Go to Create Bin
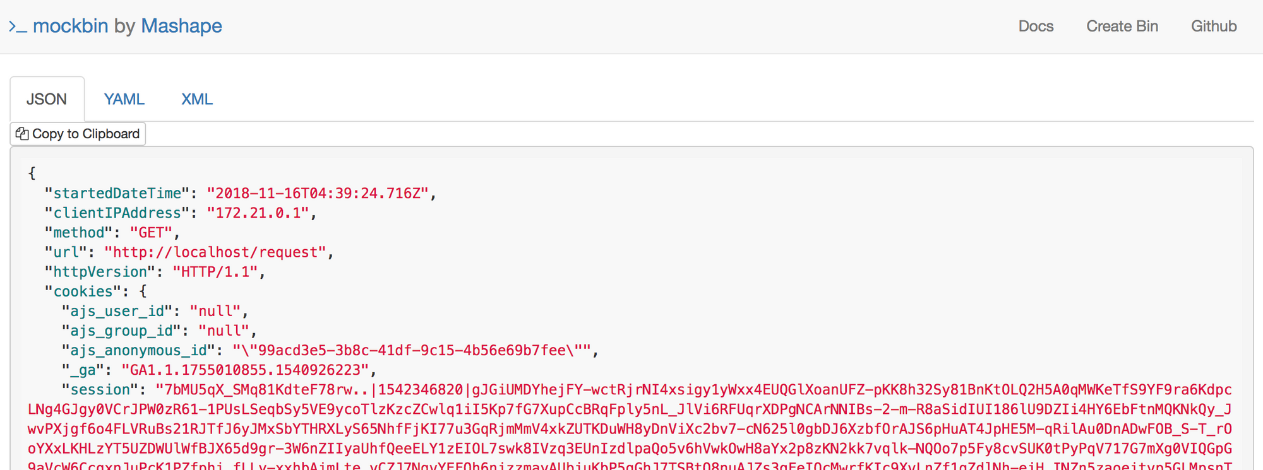 tap(1122, 26)
